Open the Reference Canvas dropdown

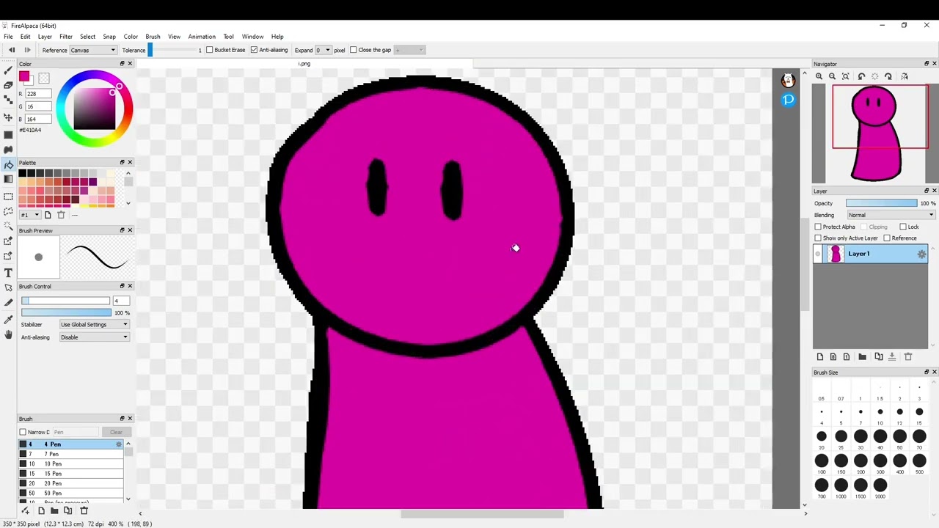(x=92, y=50)
